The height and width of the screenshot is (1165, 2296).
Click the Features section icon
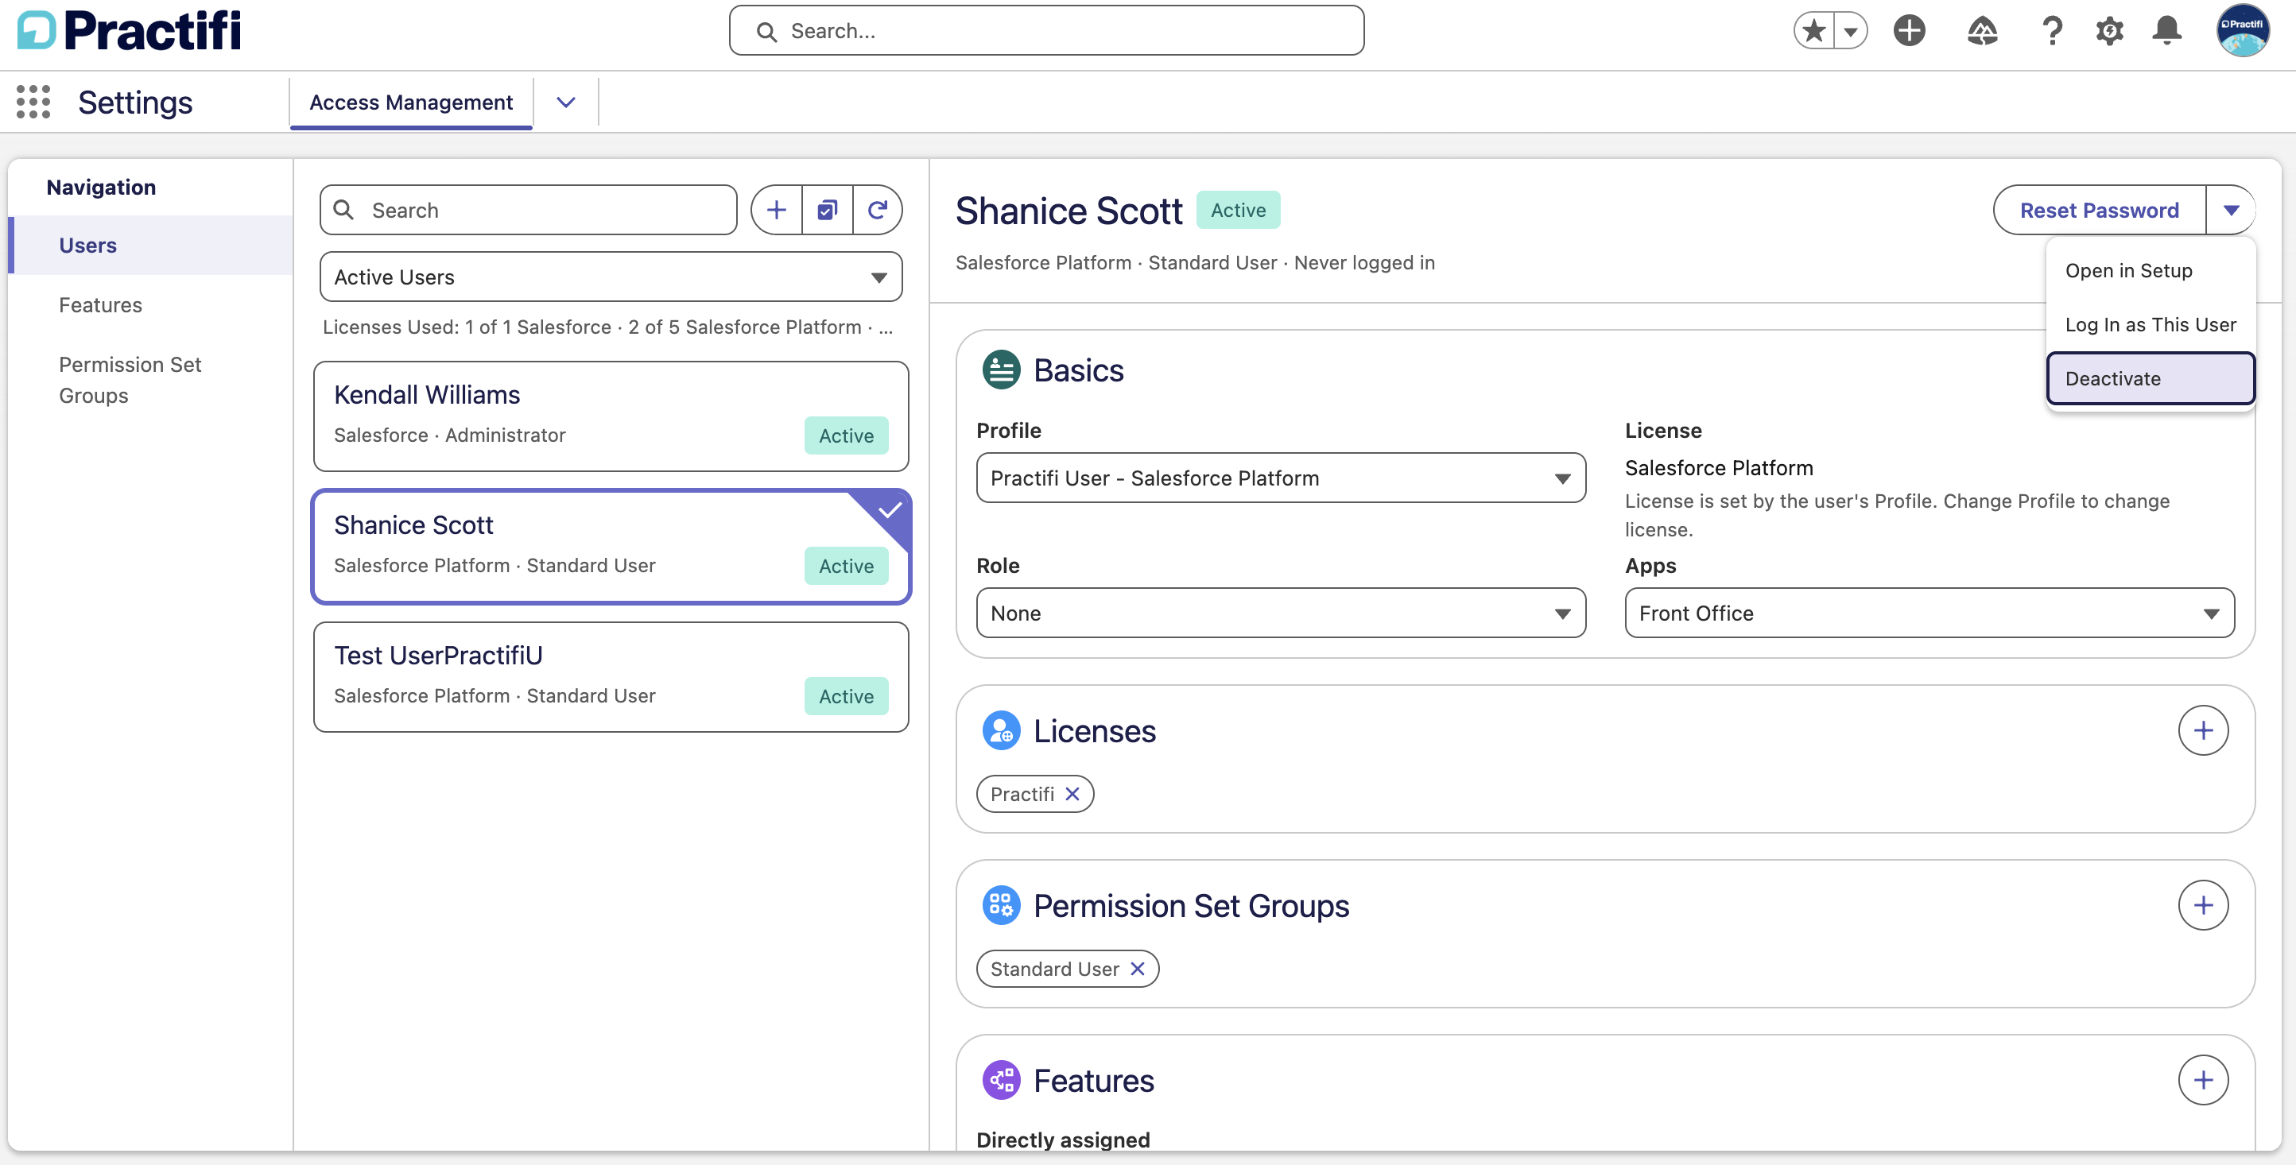pos(1001,1079)
